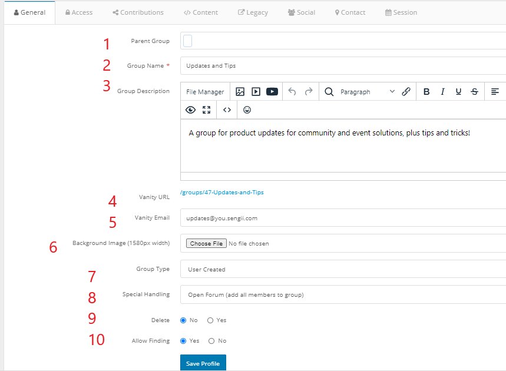Screen dimensions: 506x371
Task: Undo the last edit in description editor
Action: tap(292, 92)
